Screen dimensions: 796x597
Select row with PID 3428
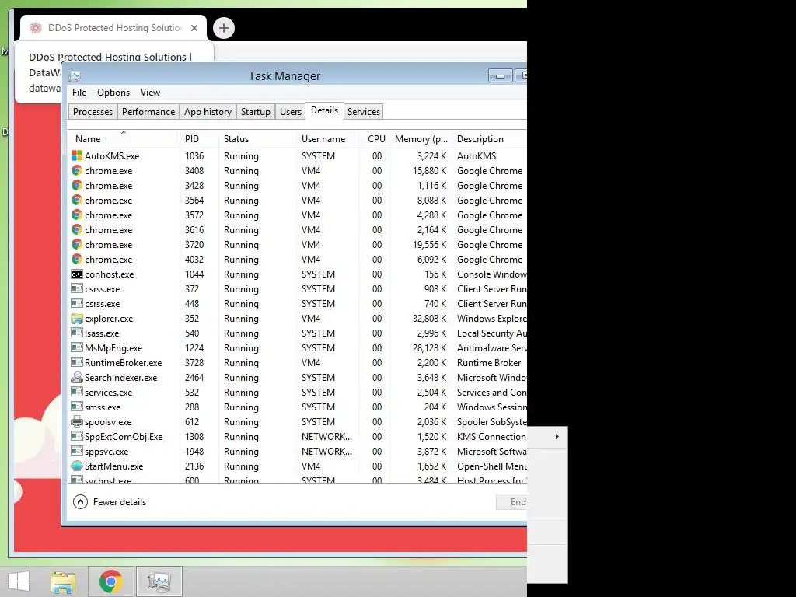coord(297,185)
